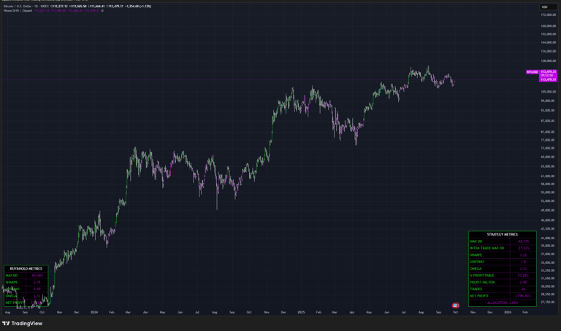Click the BUY&HOLD METRICS table header

tap(26, 268)
